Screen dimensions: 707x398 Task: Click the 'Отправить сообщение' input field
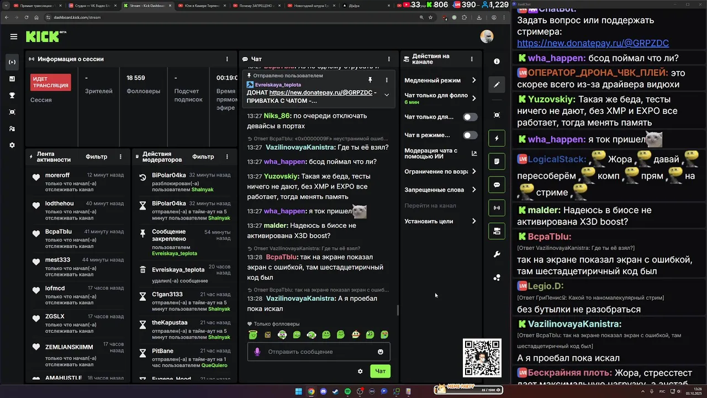click(319, 352)
